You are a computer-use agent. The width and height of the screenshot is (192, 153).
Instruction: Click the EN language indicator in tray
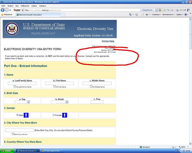[176, 151]
